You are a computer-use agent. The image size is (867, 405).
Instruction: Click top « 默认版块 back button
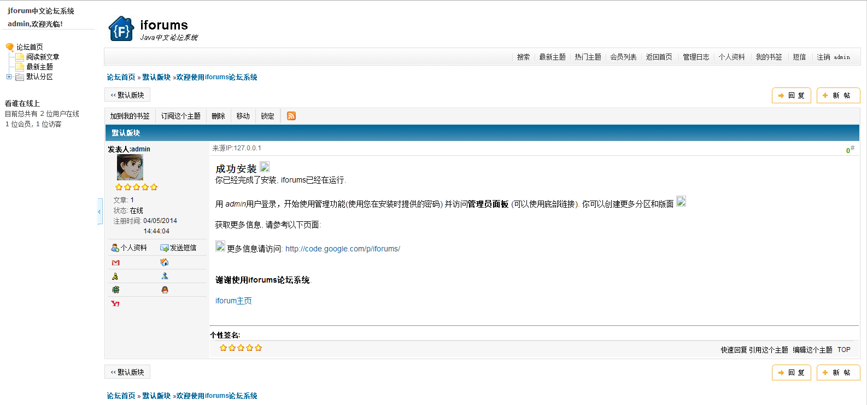point(127,95)
